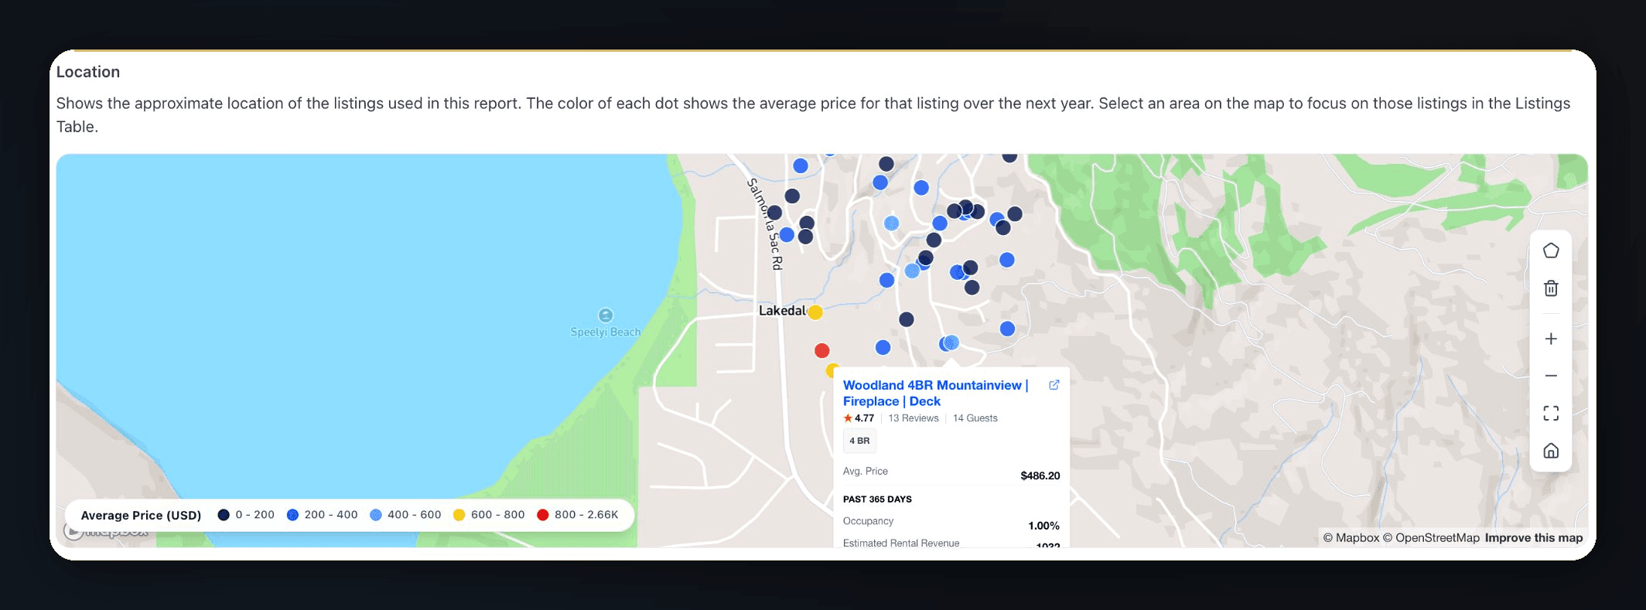Image resolution: width=1646 pixels, height=610 pixels.
Task: Toggle the 0 - 200 price filter
Action: tap(224, 514)
